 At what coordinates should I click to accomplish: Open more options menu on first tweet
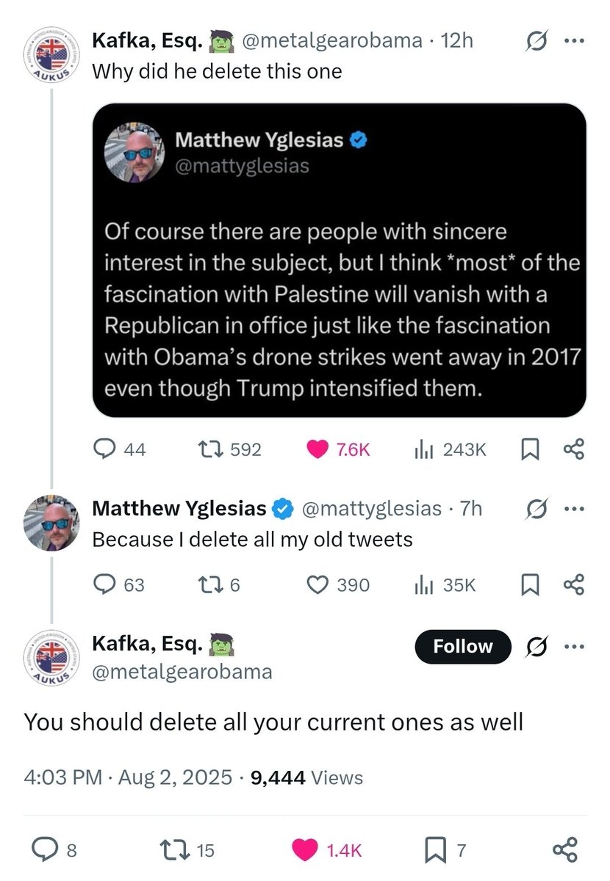(x=573, y=42)
